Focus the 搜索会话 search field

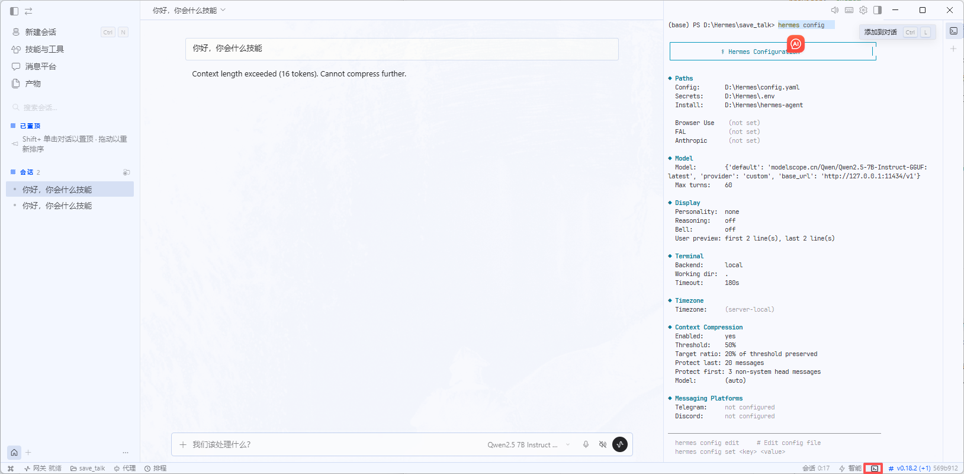coord(70,107)
